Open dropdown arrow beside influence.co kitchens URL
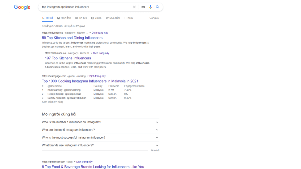This screenshot has width=301, height=169. click(x=91, y=53)
